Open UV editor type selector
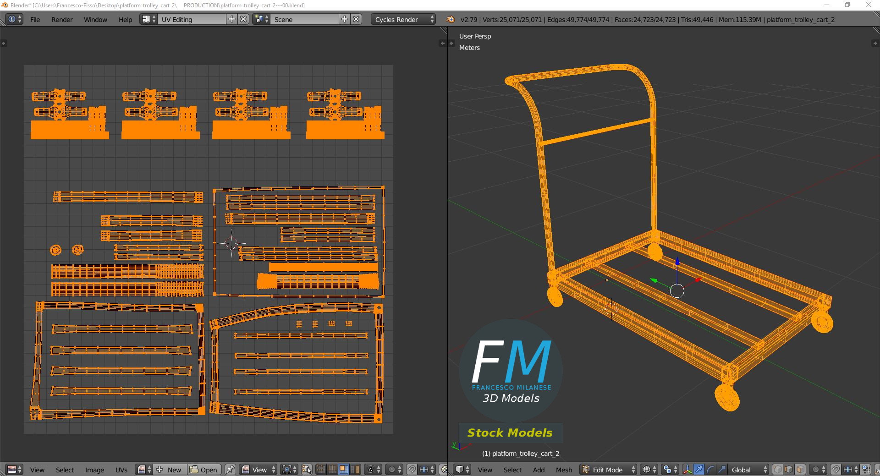Screen dimensions: 880x476 pyautogui.click(x=15, y=470)
